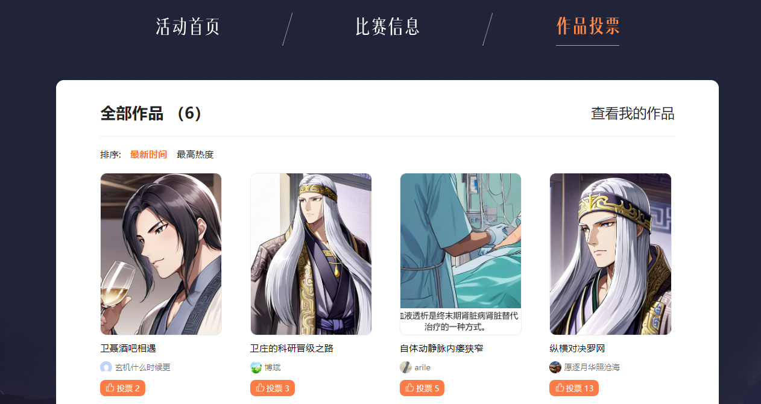The height and width of the screenshot is (404, 761).
Task: Sort works by 最新时间
Action: (148, 155)
